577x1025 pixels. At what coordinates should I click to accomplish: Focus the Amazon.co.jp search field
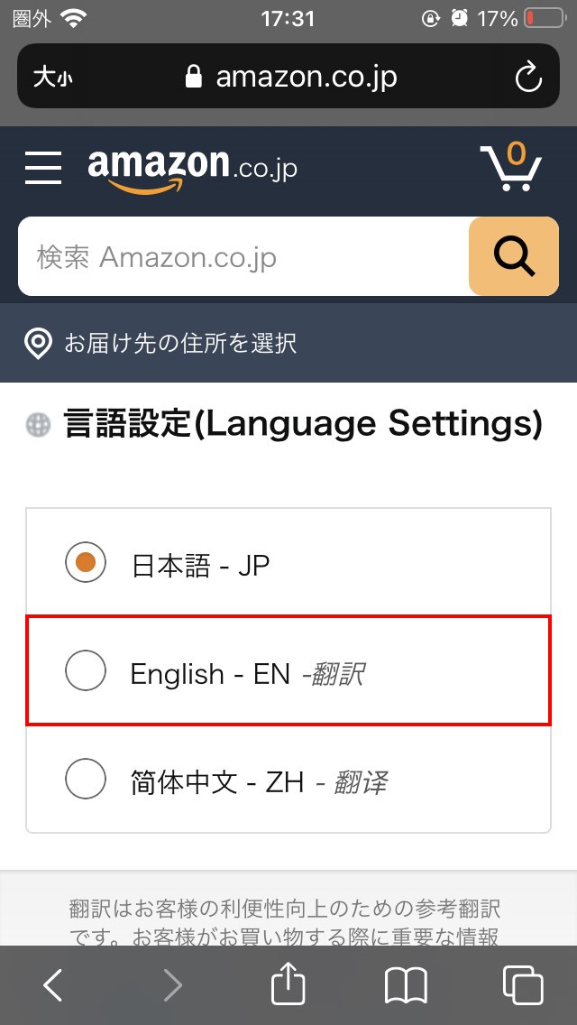click(243, 257)
